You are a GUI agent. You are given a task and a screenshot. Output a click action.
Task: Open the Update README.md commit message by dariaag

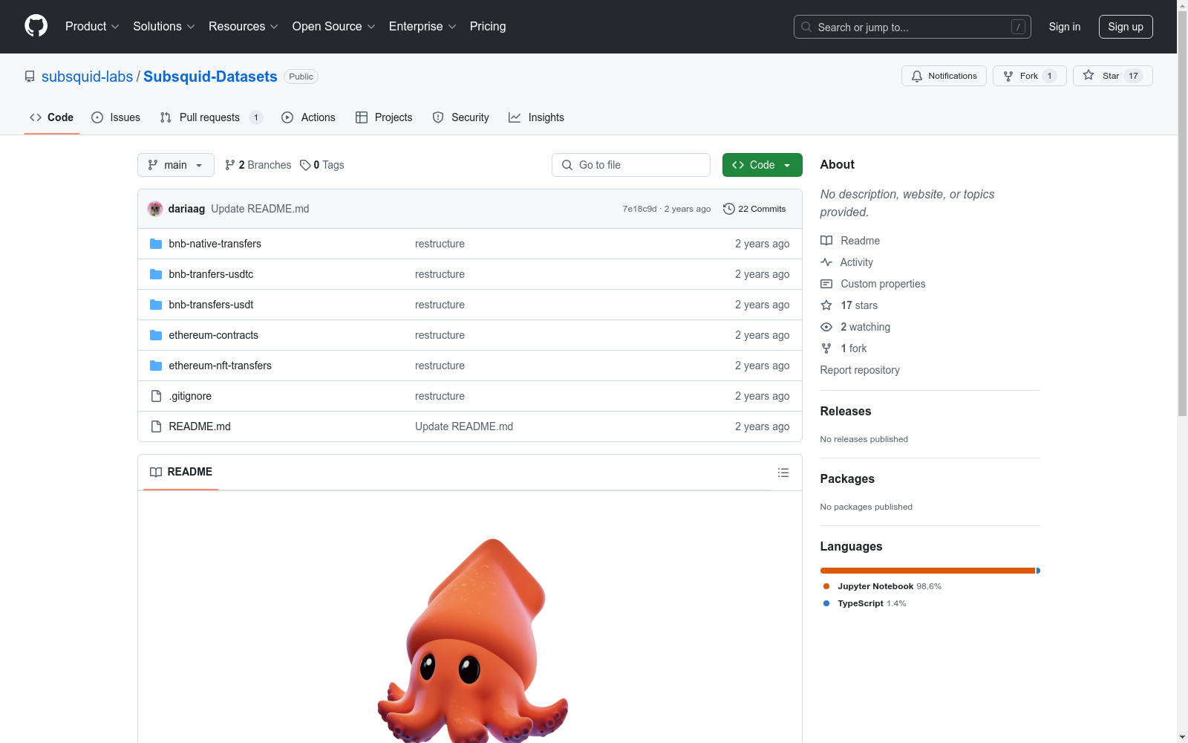pos(260,209)
